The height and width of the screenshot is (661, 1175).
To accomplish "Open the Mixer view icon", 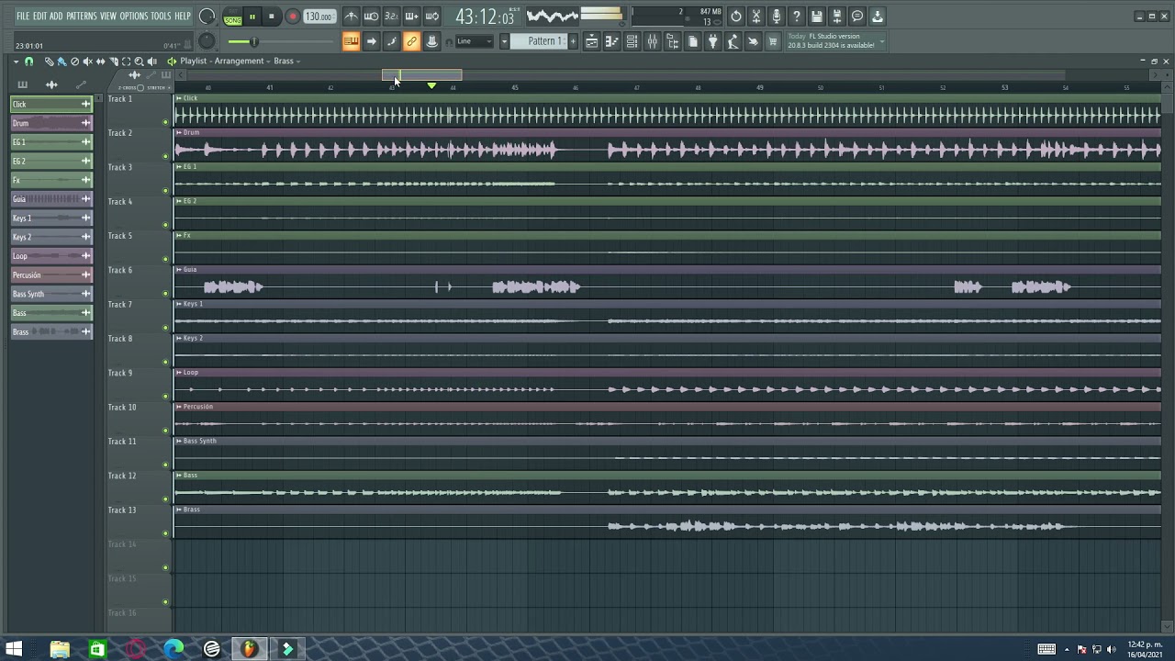I will tap(652, 41).
